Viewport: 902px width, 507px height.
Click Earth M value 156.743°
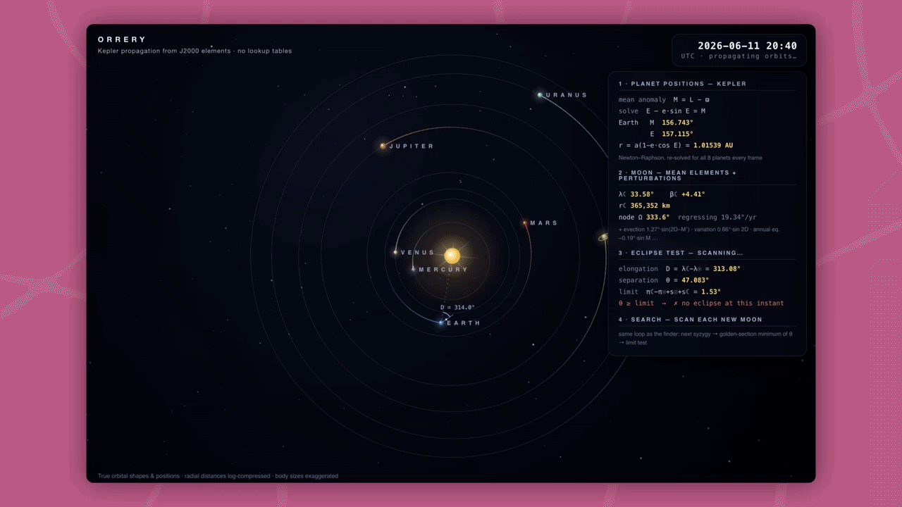677,123
